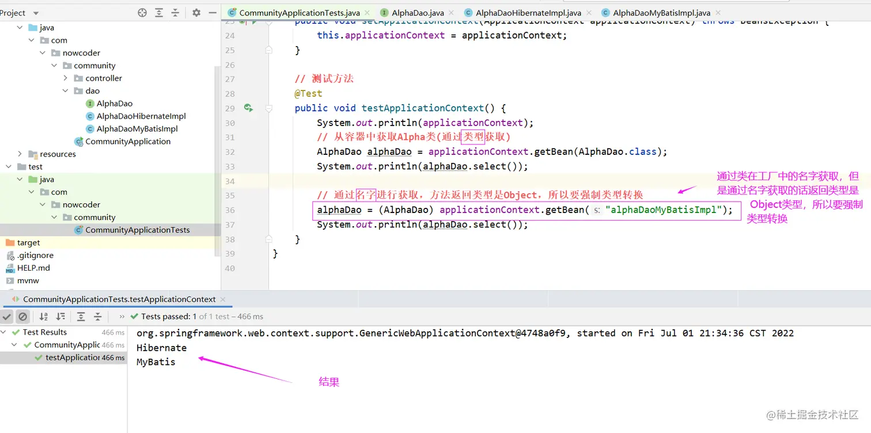The height and width of the screenshot is (433, 871).
Task: Click 'MyBatis' output line in console
Action: point(156,362)
